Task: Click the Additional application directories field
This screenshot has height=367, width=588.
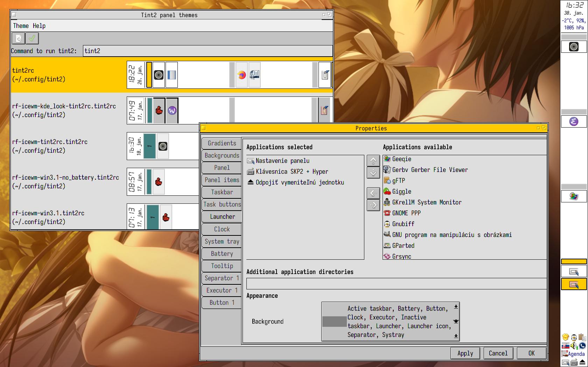Action: point(396,284)
